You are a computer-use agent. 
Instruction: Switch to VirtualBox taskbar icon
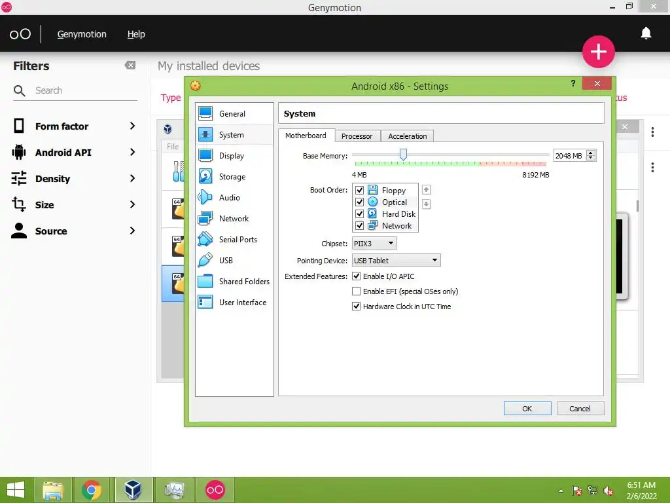coord(133,490)
